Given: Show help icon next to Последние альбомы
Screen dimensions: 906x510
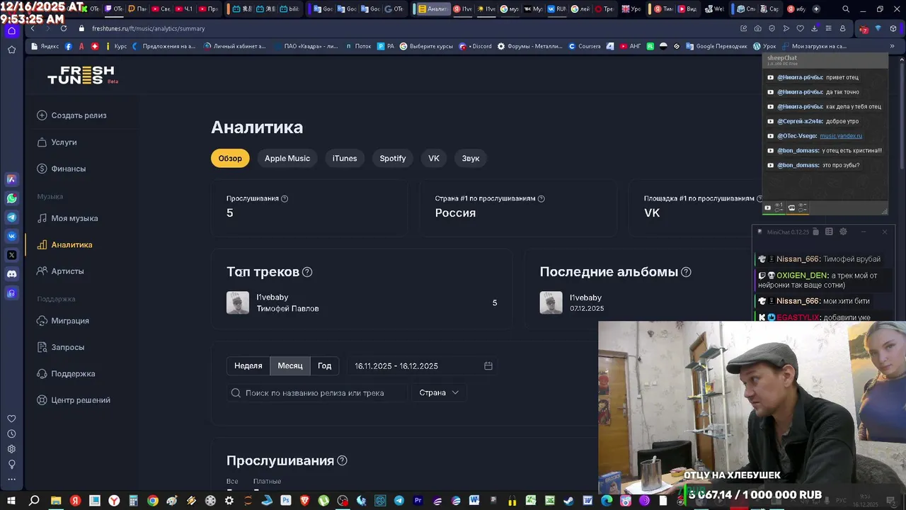Looking at the screenshot, I should 686,272.
